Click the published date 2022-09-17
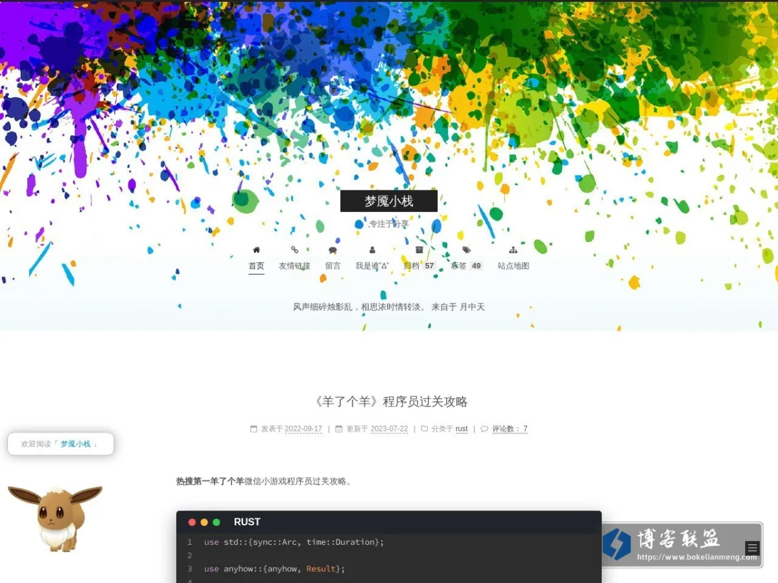This screenshot has width=778, height=583. 303,429
